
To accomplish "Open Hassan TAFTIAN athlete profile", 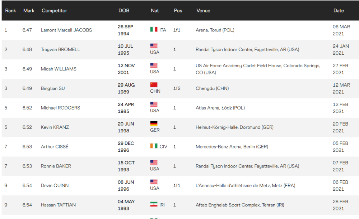I will click(58, 205).
